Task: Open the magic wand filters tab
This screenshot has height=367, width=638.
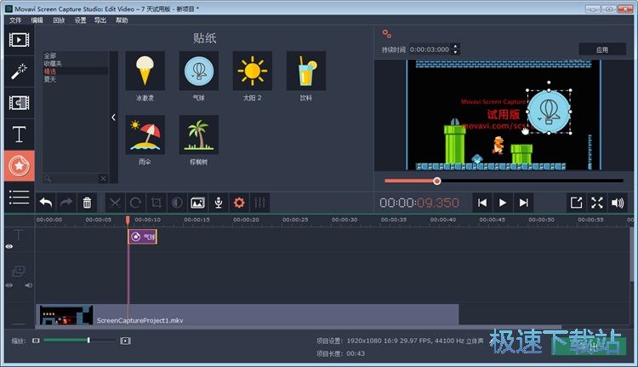Action: 19,72
